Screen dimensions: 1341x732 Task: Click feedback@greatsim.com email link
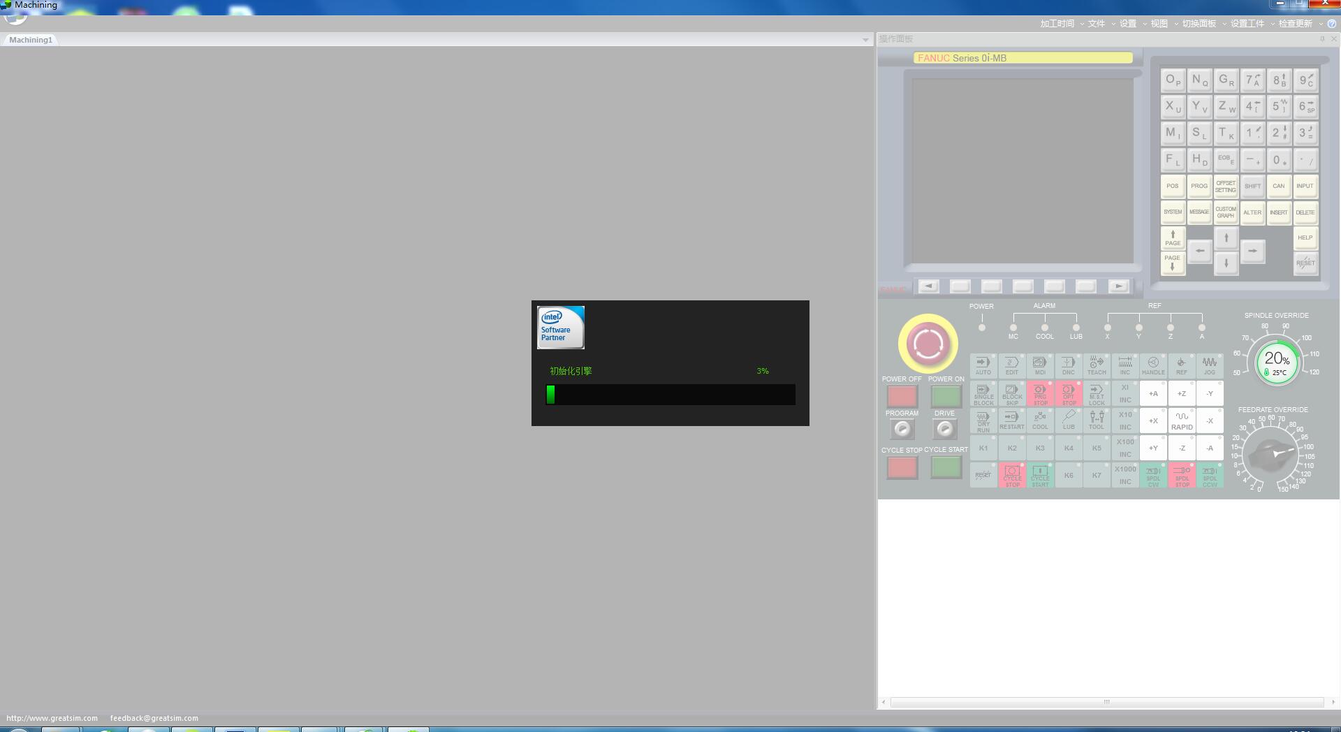[154, 718]
